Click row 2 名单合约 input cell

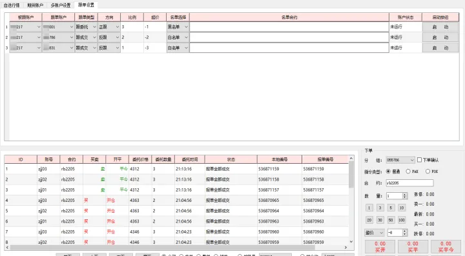click(x=289, y=37)
